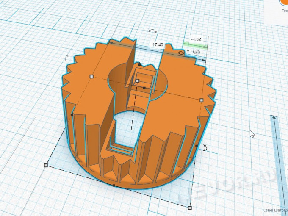Select the white corner handle at the back-right of the bounding box
The image size is (288, 216).
point(202,100)
